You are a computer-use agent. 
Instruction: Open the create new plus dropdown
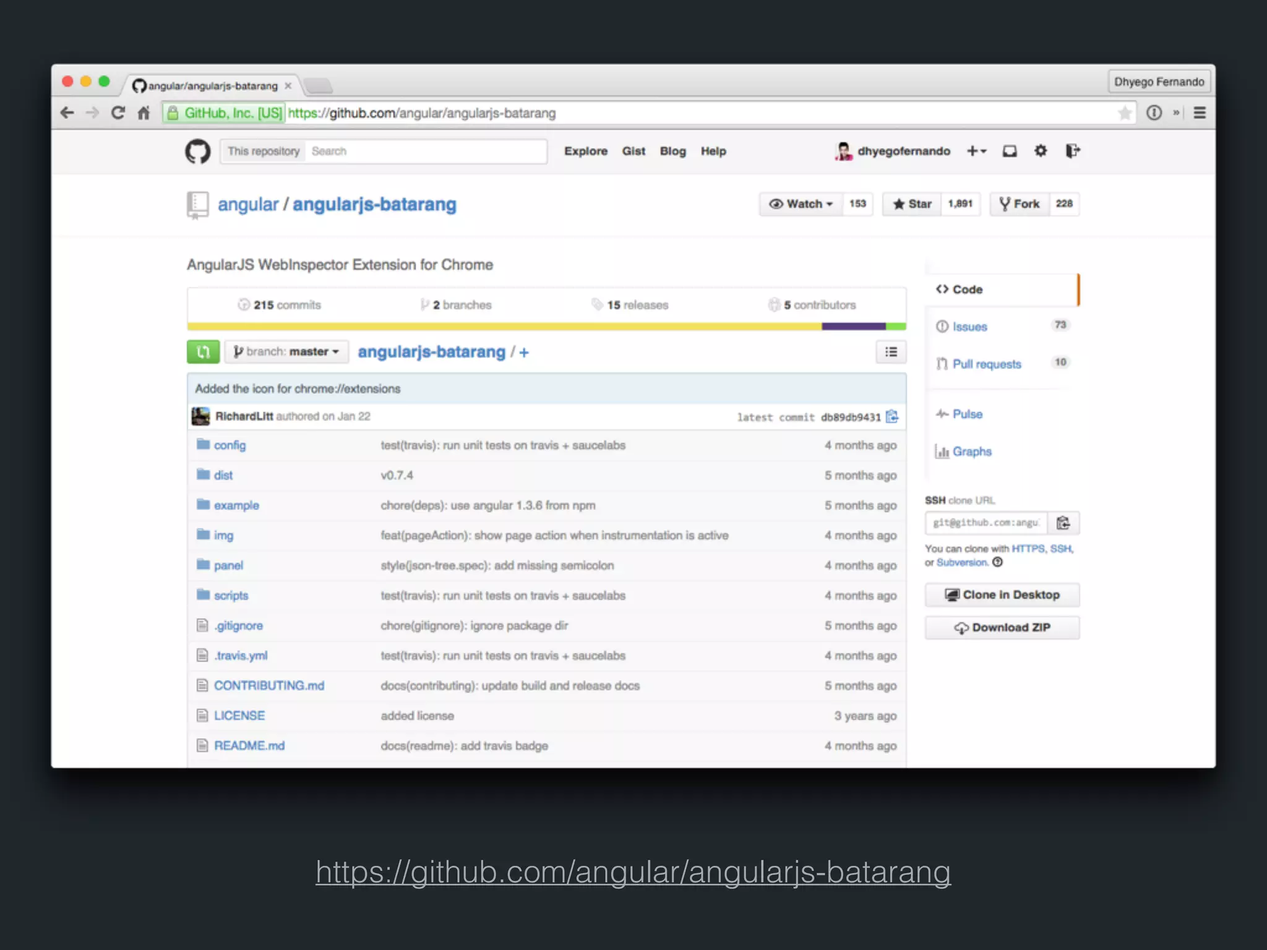pos(976,151)
